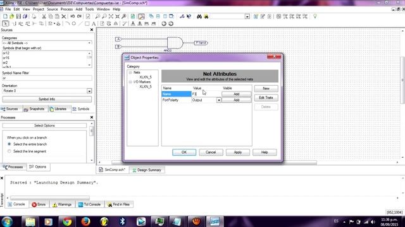Image resolution: width=405 pixels, height=227 pixels.
Task: Select 'Select the entire branch' radio button
Action: click(x=9, y=144)
